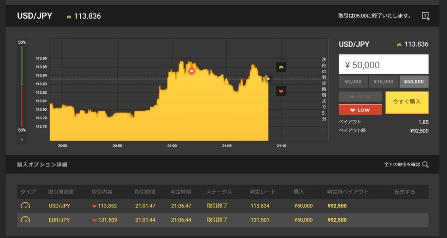Click trade time 21:01:47
Screen dimensions: 447x238
tap(145, 206)
